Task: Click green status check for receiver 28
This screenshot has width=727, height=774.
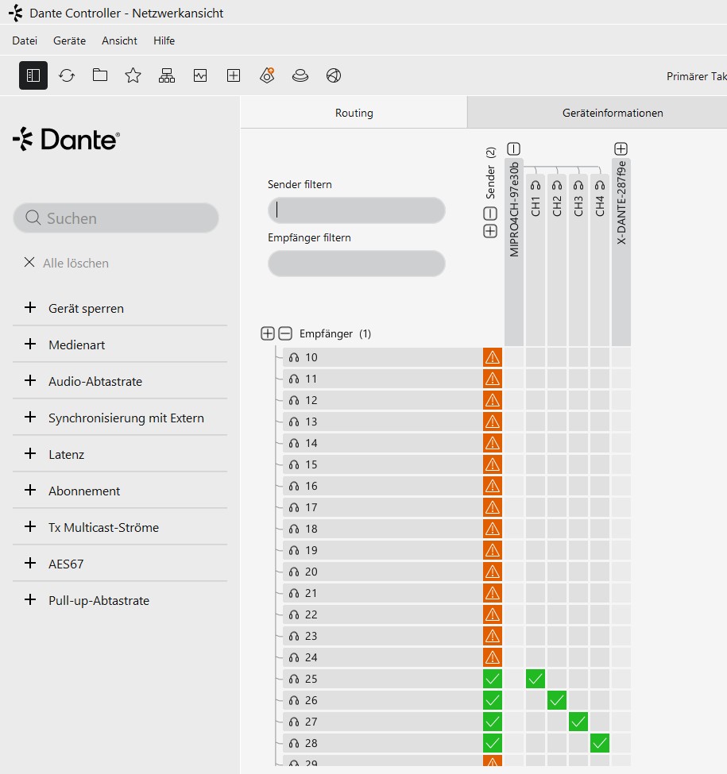Action: pos(493,743)
